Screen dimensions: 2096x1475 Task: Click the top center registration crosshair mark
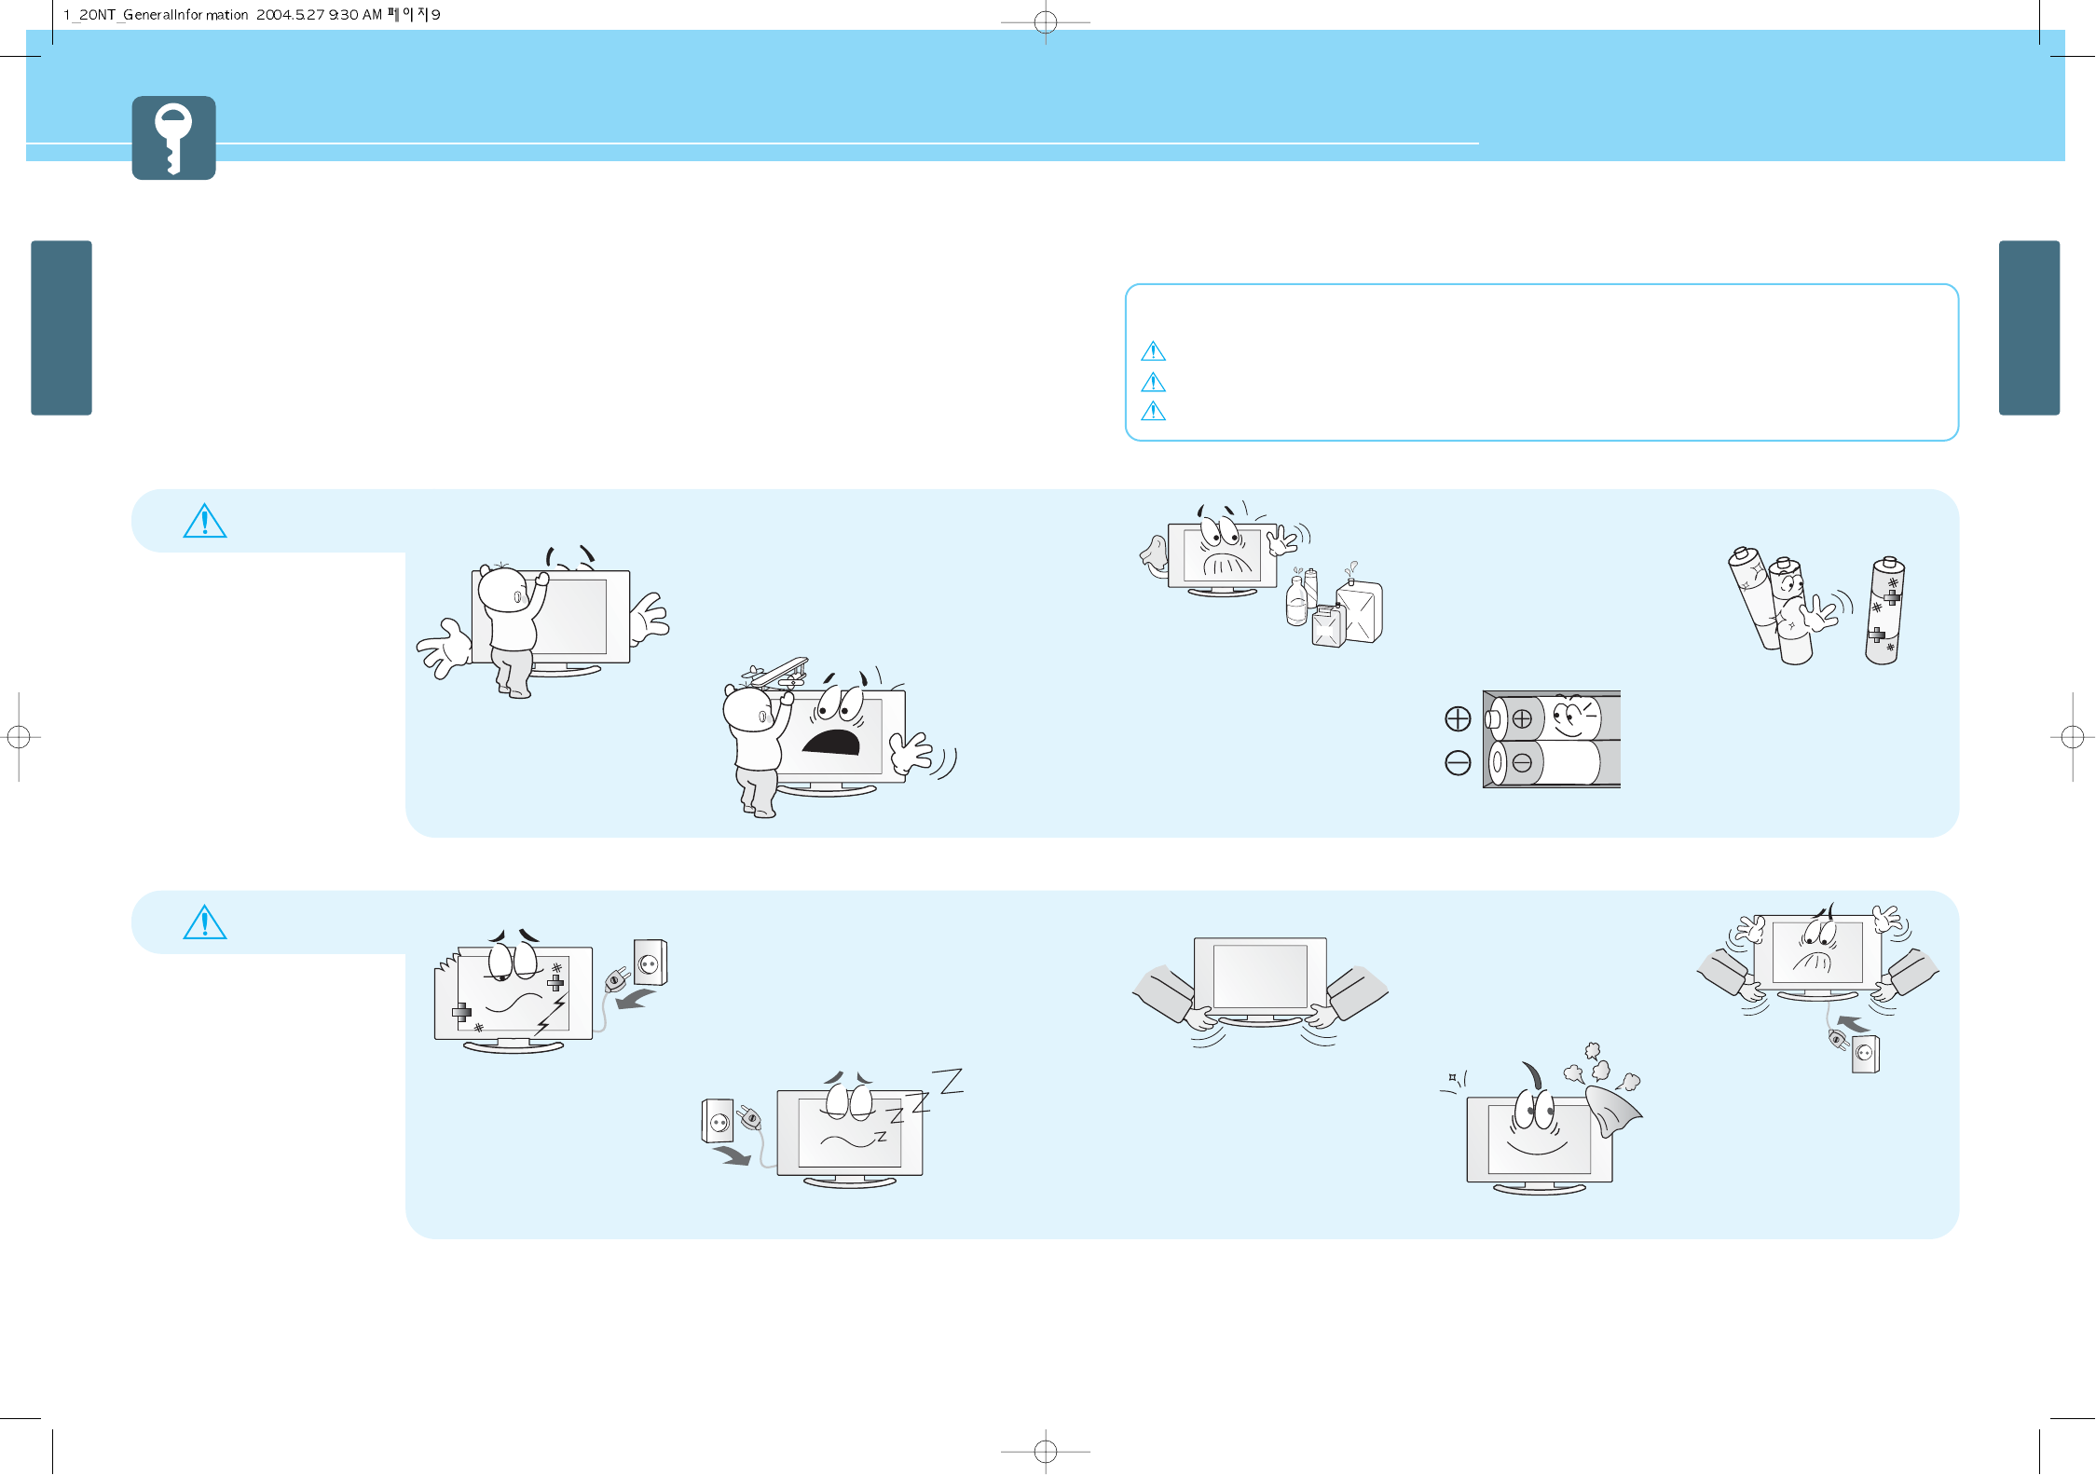pos(1046,22)
